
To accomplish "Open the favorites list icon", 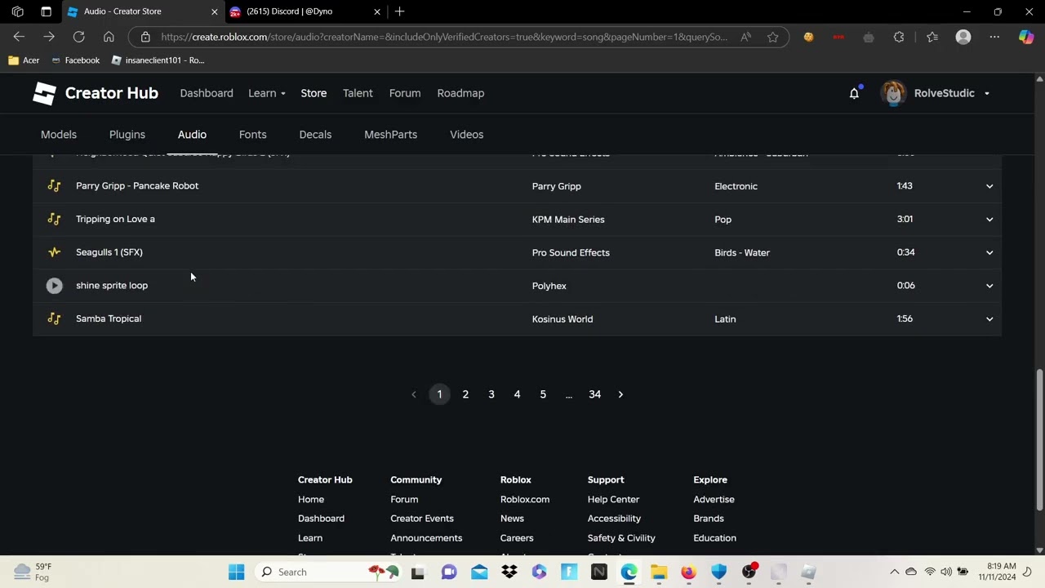I will (932, 37).
